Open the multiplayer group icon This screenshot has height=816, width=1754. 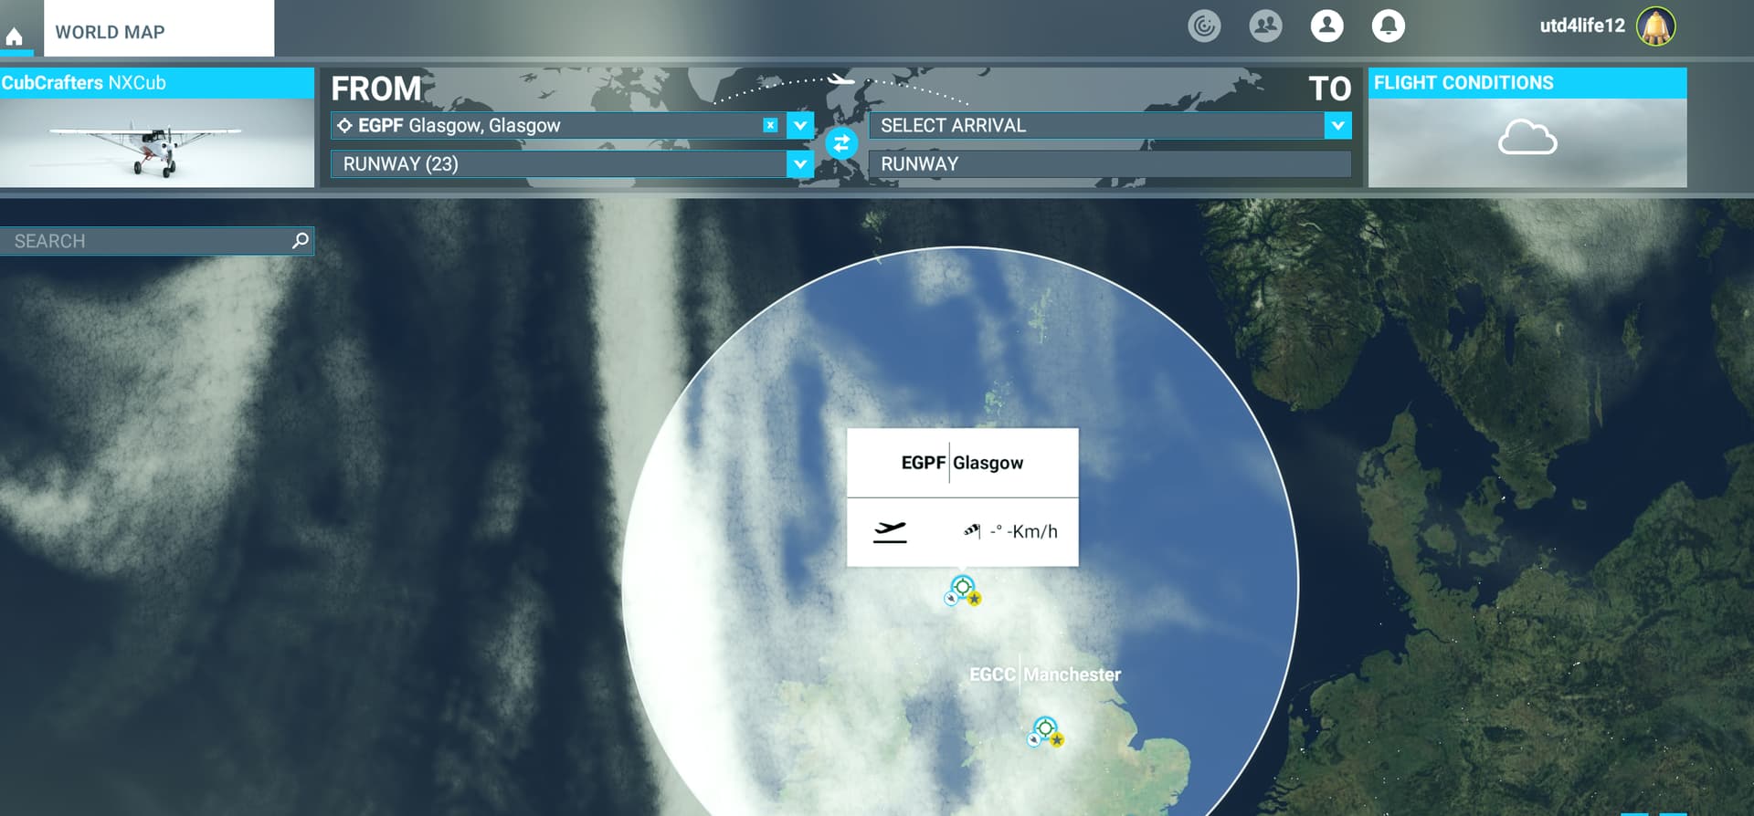point(1265,26)
